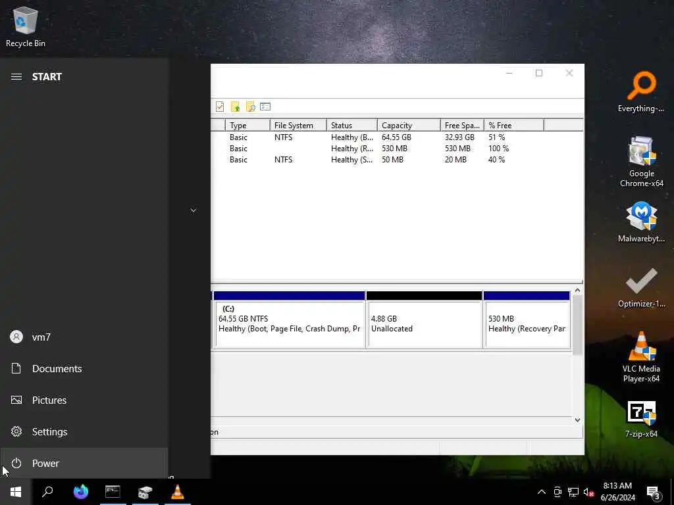Click the scroll up arrow in disk pane
This screenshot has height=505, width=674.
tap(578, 291)
